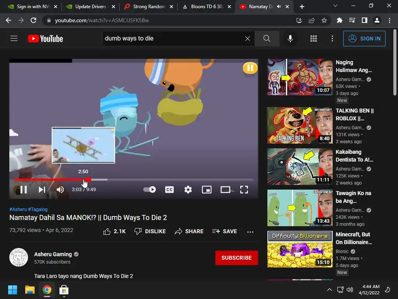
Task: Click the DISLIKE button
Action: point(150,231)
